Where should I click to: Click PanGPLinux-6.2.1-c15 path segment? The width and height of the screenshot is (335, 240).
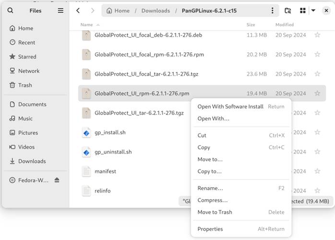click(x=209, y=11)
